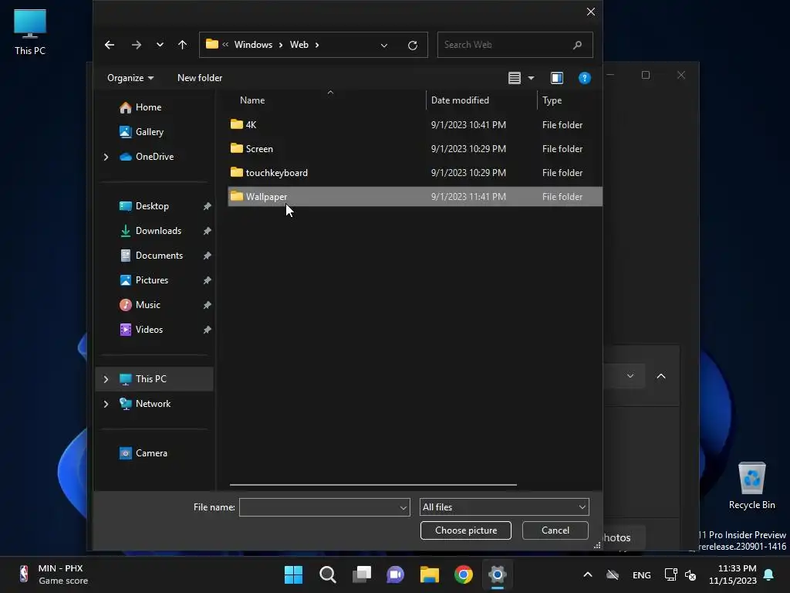Open the MIN - PHX game score widget

tap(53, 574)
